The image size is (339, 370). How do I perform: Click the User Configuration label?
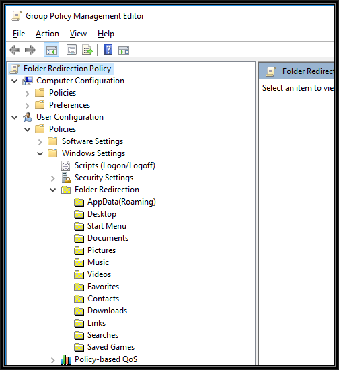(x=70, y=117)
